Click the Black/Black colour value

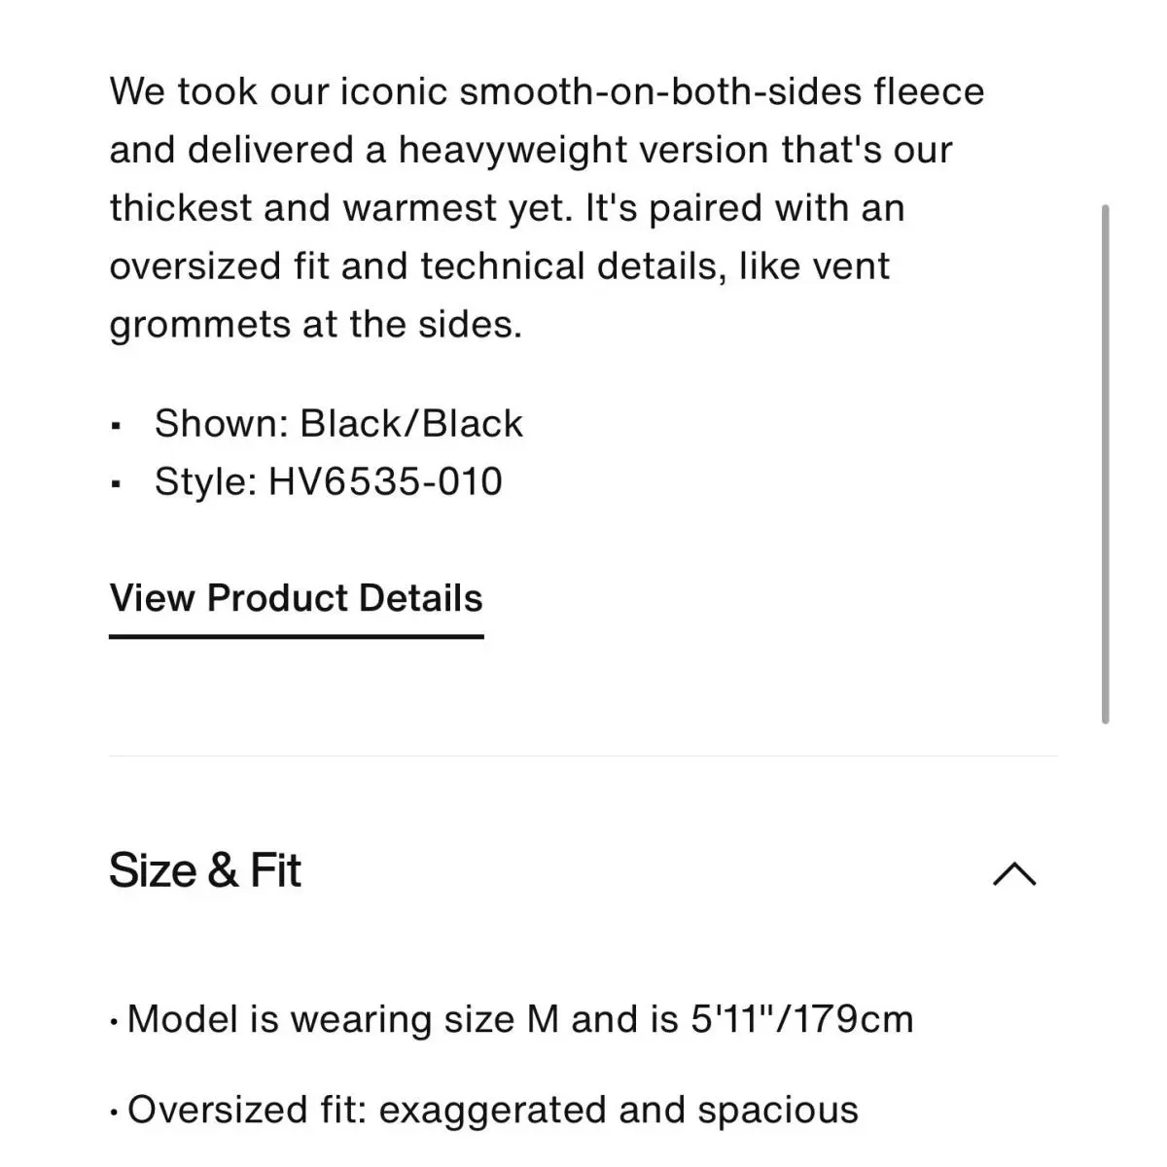411,423
